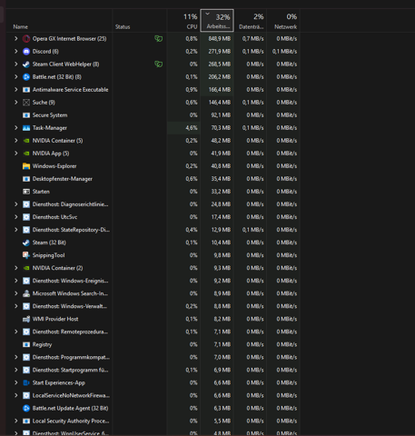Click the NVIDIA App icon
The image size is (415, 436).
[x=26, y=154]
